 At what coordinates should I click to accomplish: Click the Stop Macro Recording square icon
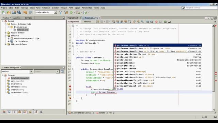coord(160,22)
